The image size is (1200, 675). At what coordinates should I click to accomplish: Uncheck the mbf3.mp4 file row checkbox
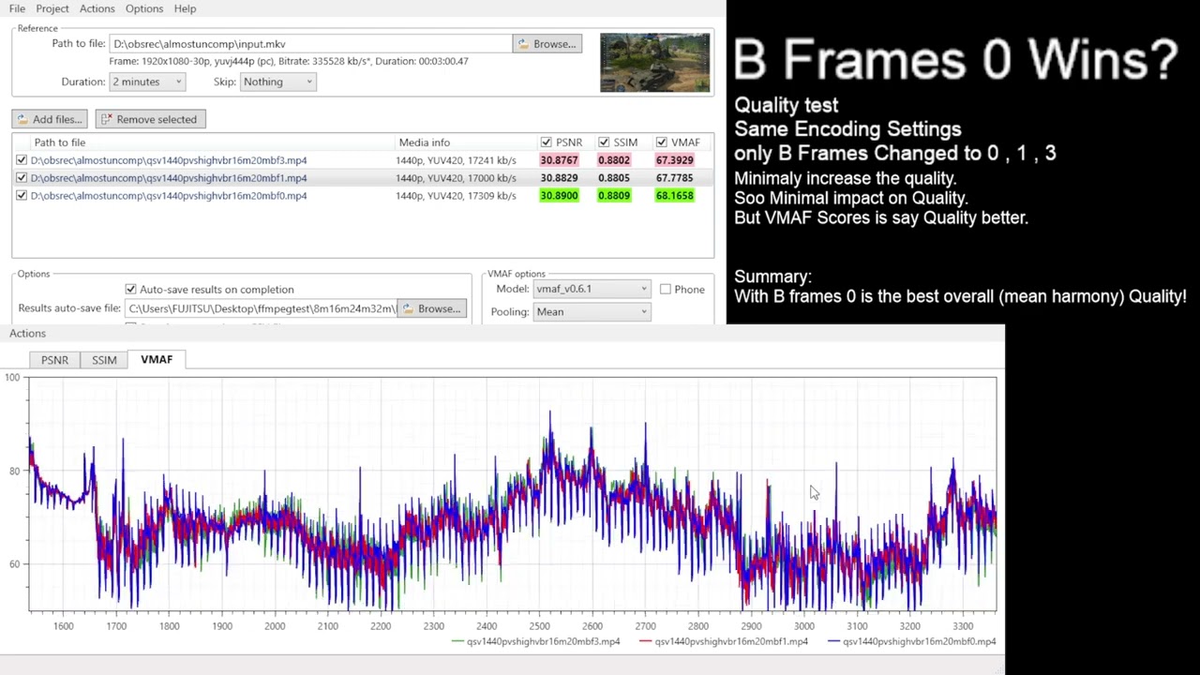22,160
